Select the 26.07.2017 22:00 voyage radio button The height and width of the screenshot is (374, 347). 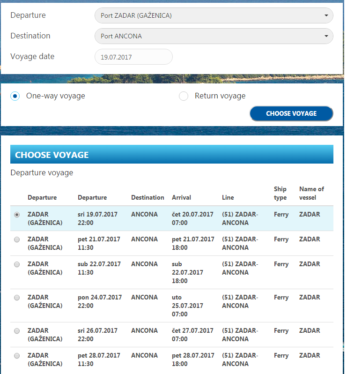pos(17,331)
